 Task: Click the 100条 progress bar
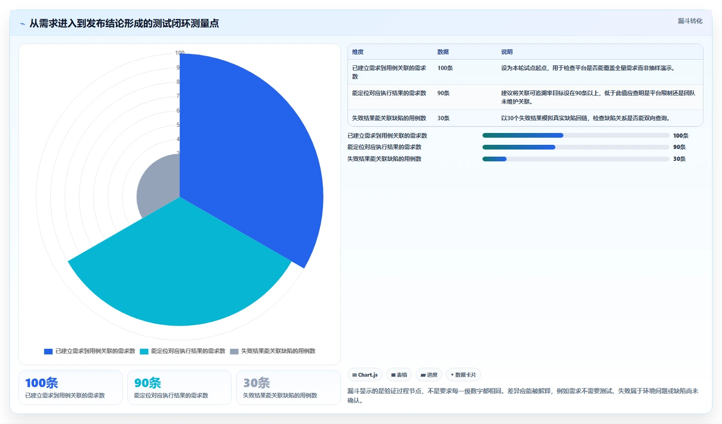click(576, 135)
